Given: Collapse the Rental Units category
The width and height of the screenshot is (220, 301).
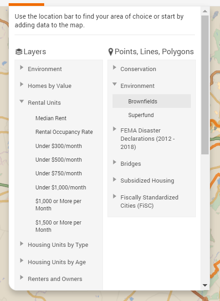Looking at the screenshot, I should [x=22, y=101].
